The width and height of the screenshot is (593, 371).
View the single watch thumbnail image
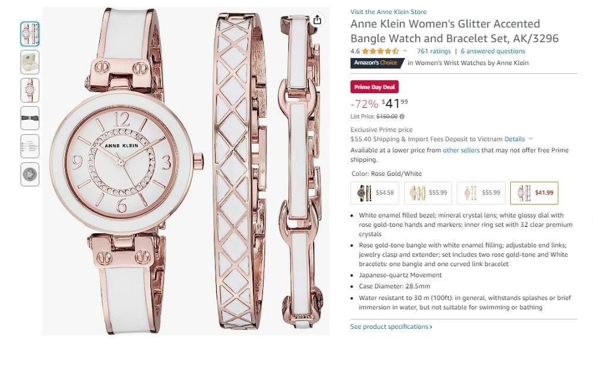click(30, 90)
